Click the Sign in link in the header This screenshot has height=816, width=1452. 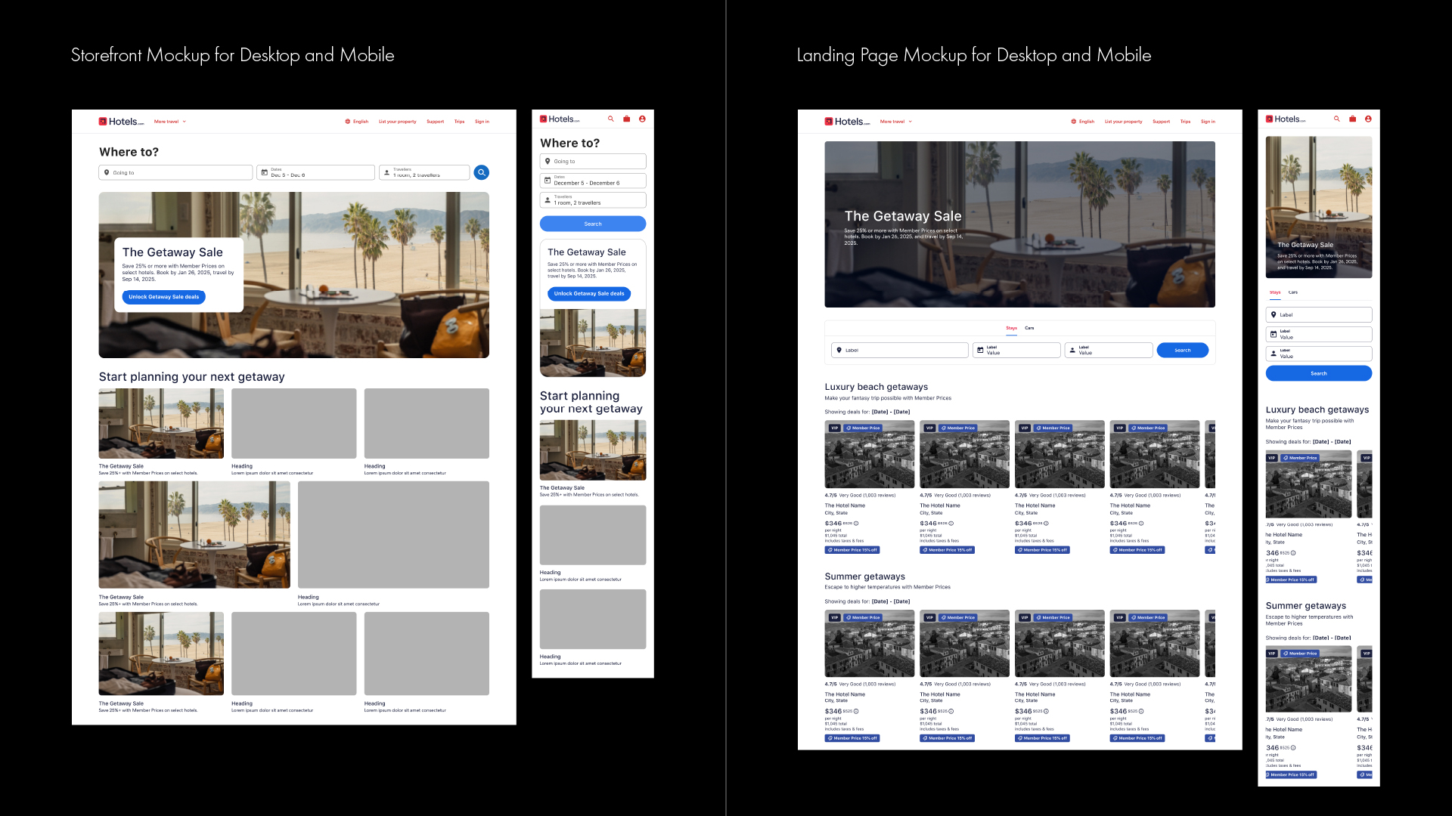482,121
